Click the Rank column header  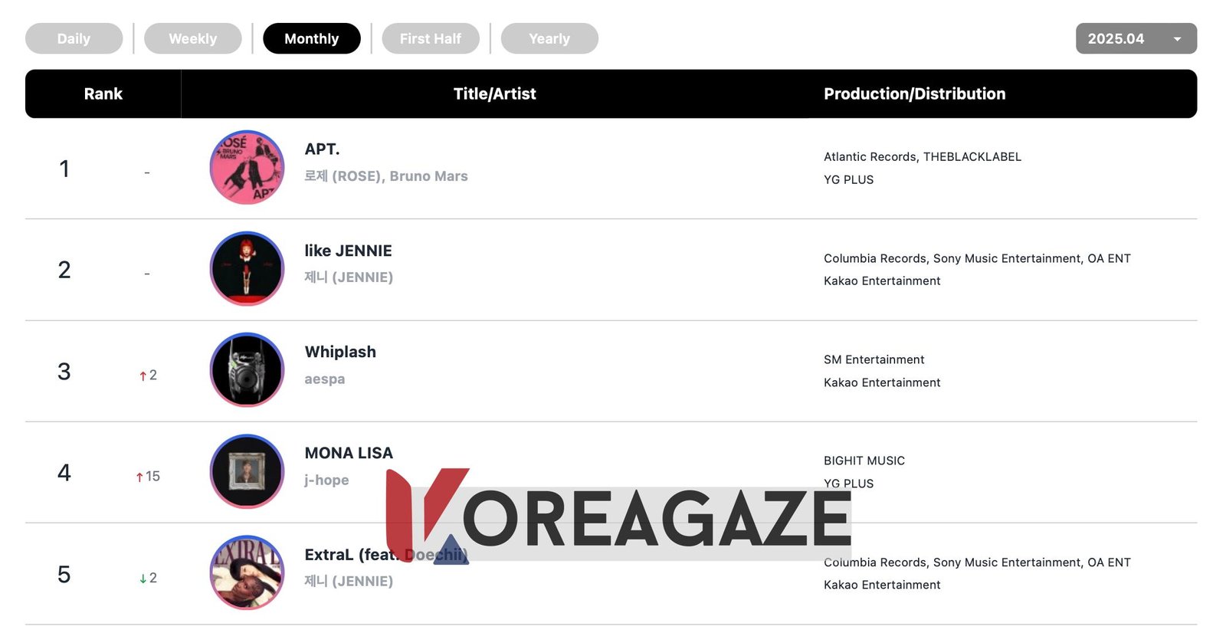click(x=103, y=93)
